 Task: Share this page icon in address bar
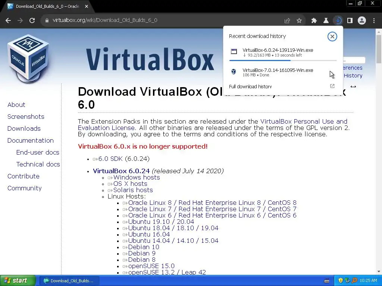tap(287, 21)
